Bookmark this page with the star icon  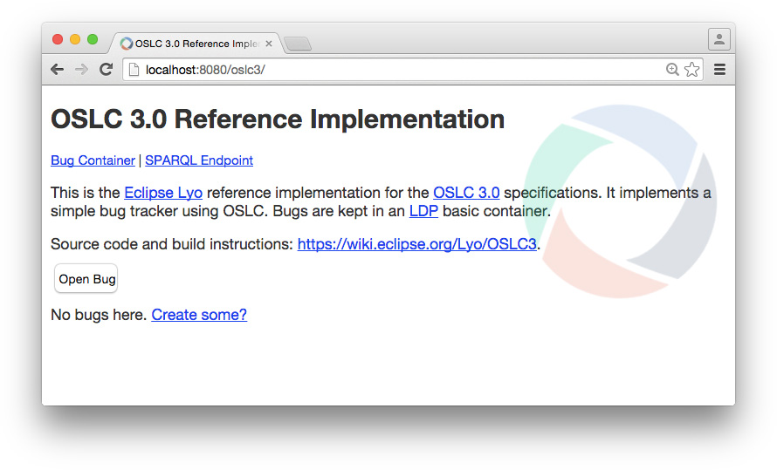coord(691,70)
